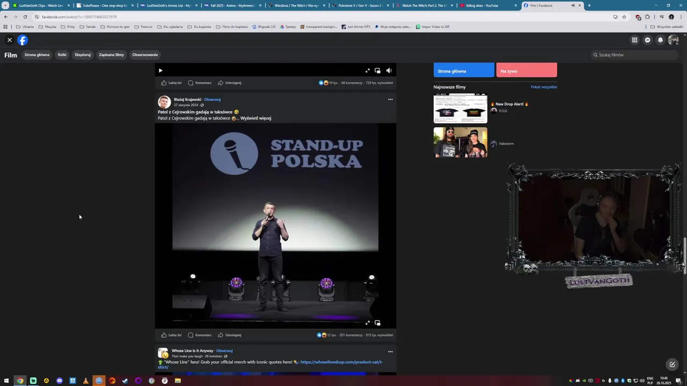Open the Filmy bookmarks folder
This screenshot has width=687, height=386.
tap(68, 27)
